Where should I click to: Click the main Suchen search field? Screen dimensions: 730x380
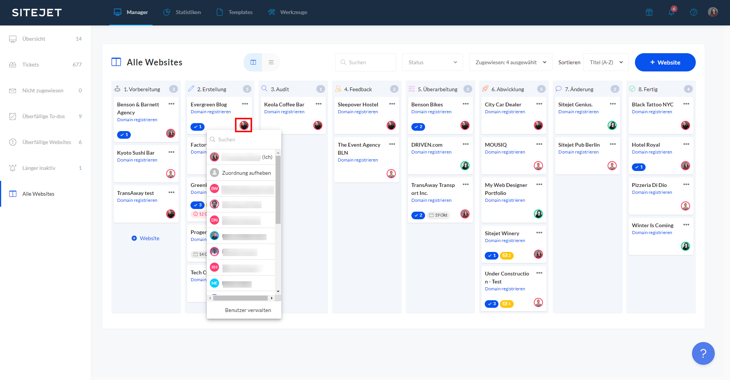pyautogui.click(x=366, y=62)
